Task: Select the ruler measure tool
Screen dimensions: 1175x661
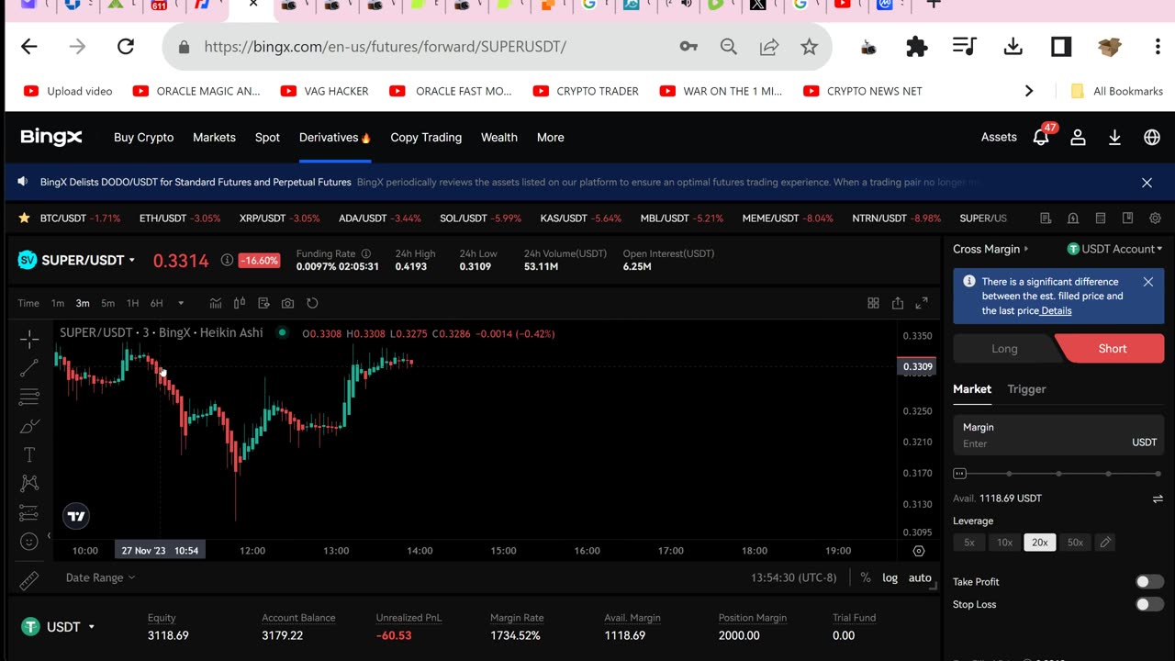Action: 29,580
